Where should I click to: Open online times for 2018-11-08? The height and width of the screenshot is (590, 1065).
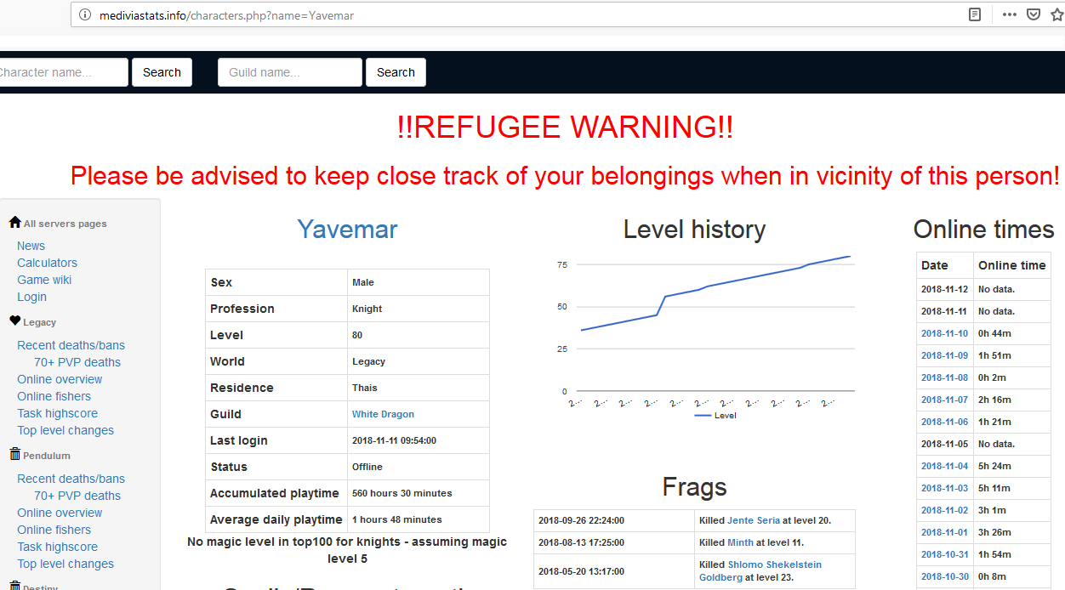[x=944, y=377]
